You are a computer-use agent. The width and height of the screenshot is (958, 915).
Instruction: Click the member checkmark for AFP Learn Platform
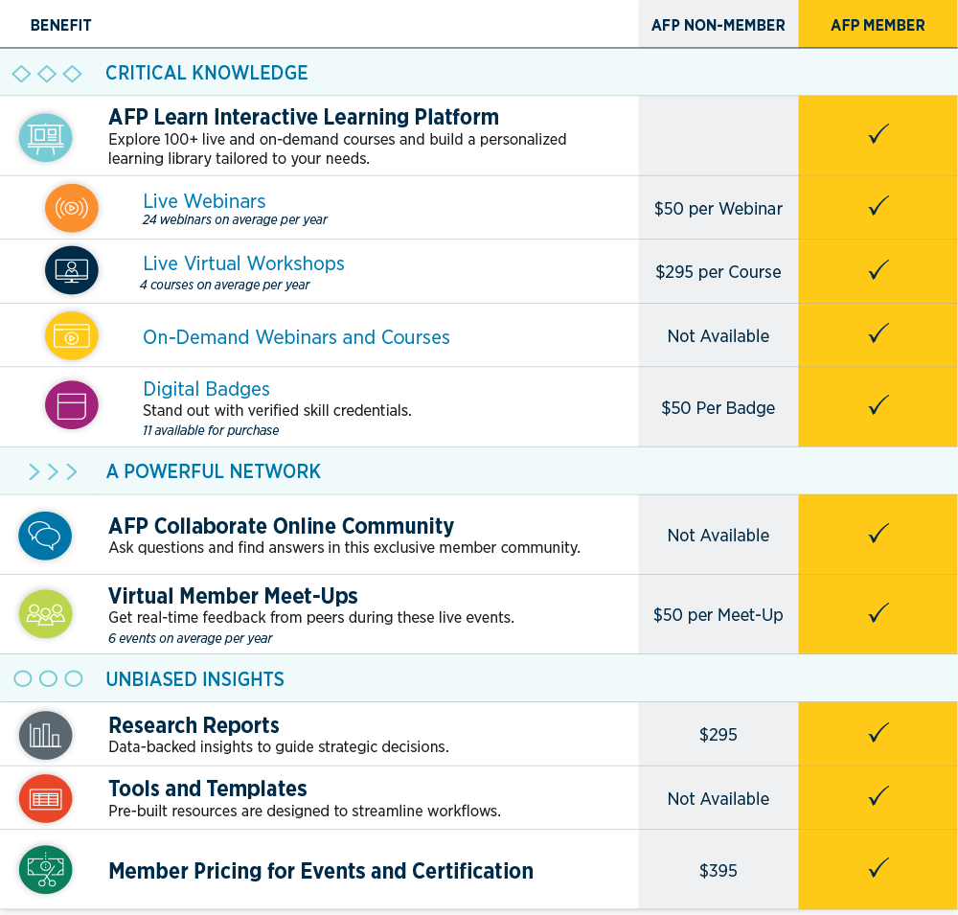[x=878, y=134]
